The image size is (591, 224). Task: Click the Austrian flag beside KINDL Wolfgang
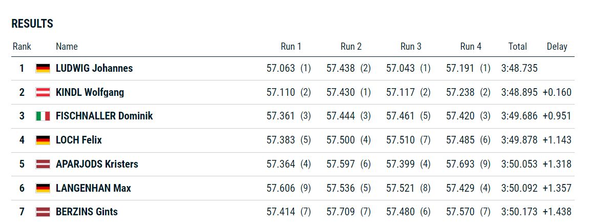tap(43, 92)
